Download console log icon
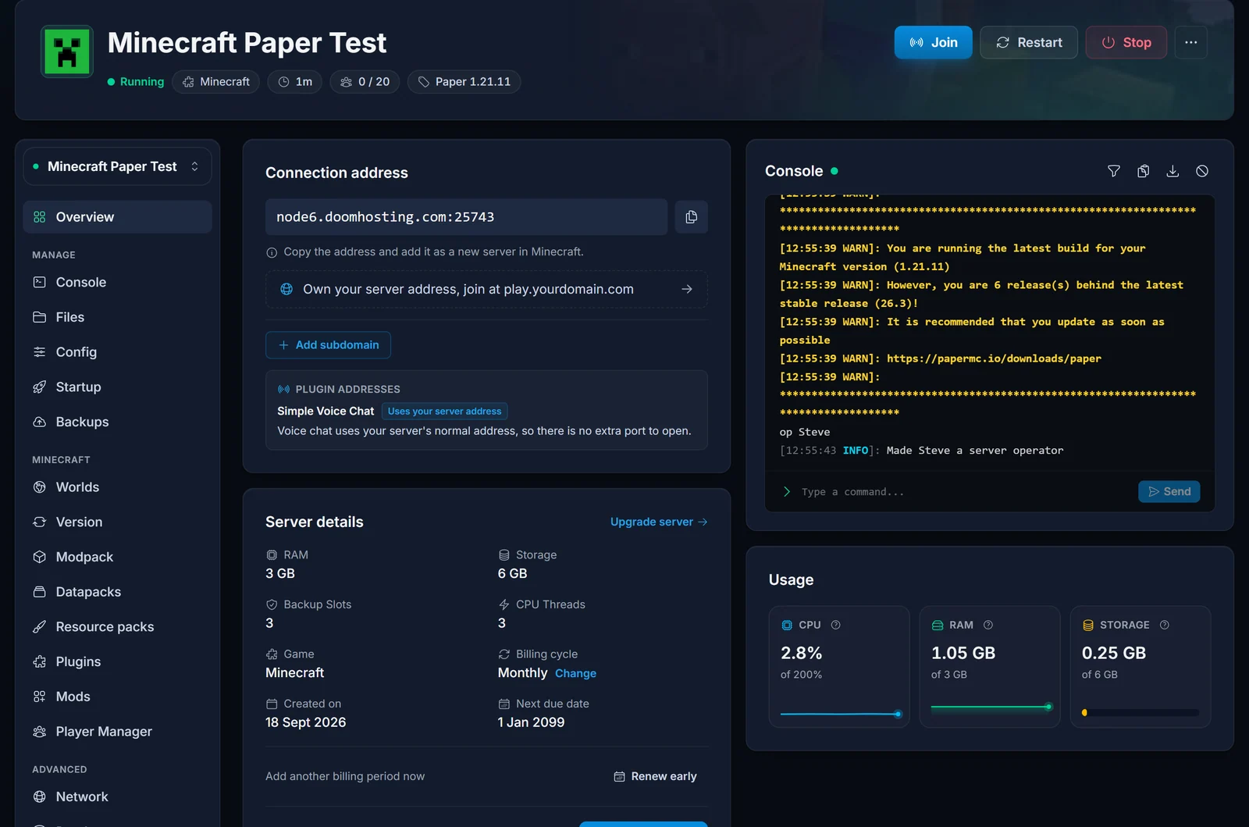Screen dimensions: 1249x827 pos(1172,171)
